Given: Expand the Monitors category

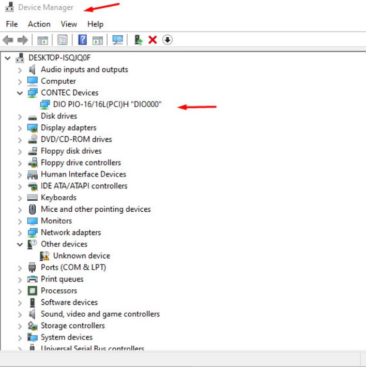Looking at the screenshot, I should pos(20,222).
